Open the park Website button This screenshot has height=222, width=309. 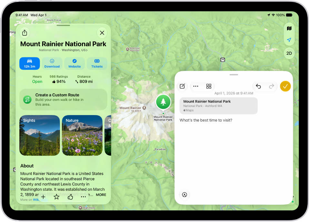point(75,63)
